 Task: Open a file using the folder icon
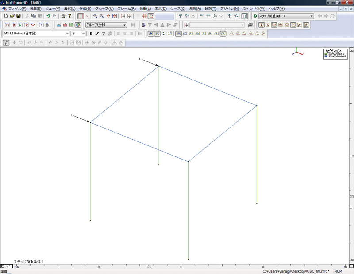tap(12, 16)
